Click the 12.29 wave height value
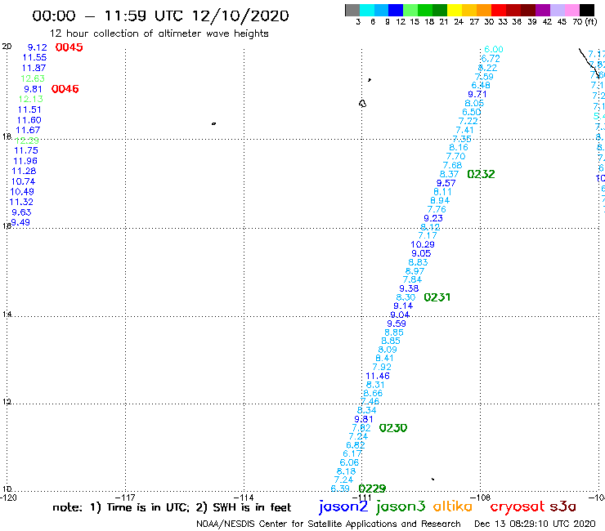605x531 pixels. coord(27,141)
